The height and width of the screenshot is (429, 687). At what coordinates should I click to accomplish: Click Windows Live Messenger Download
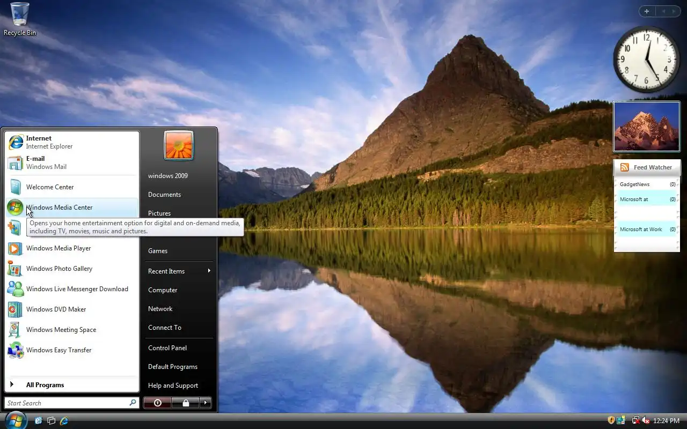coord(72,289)
